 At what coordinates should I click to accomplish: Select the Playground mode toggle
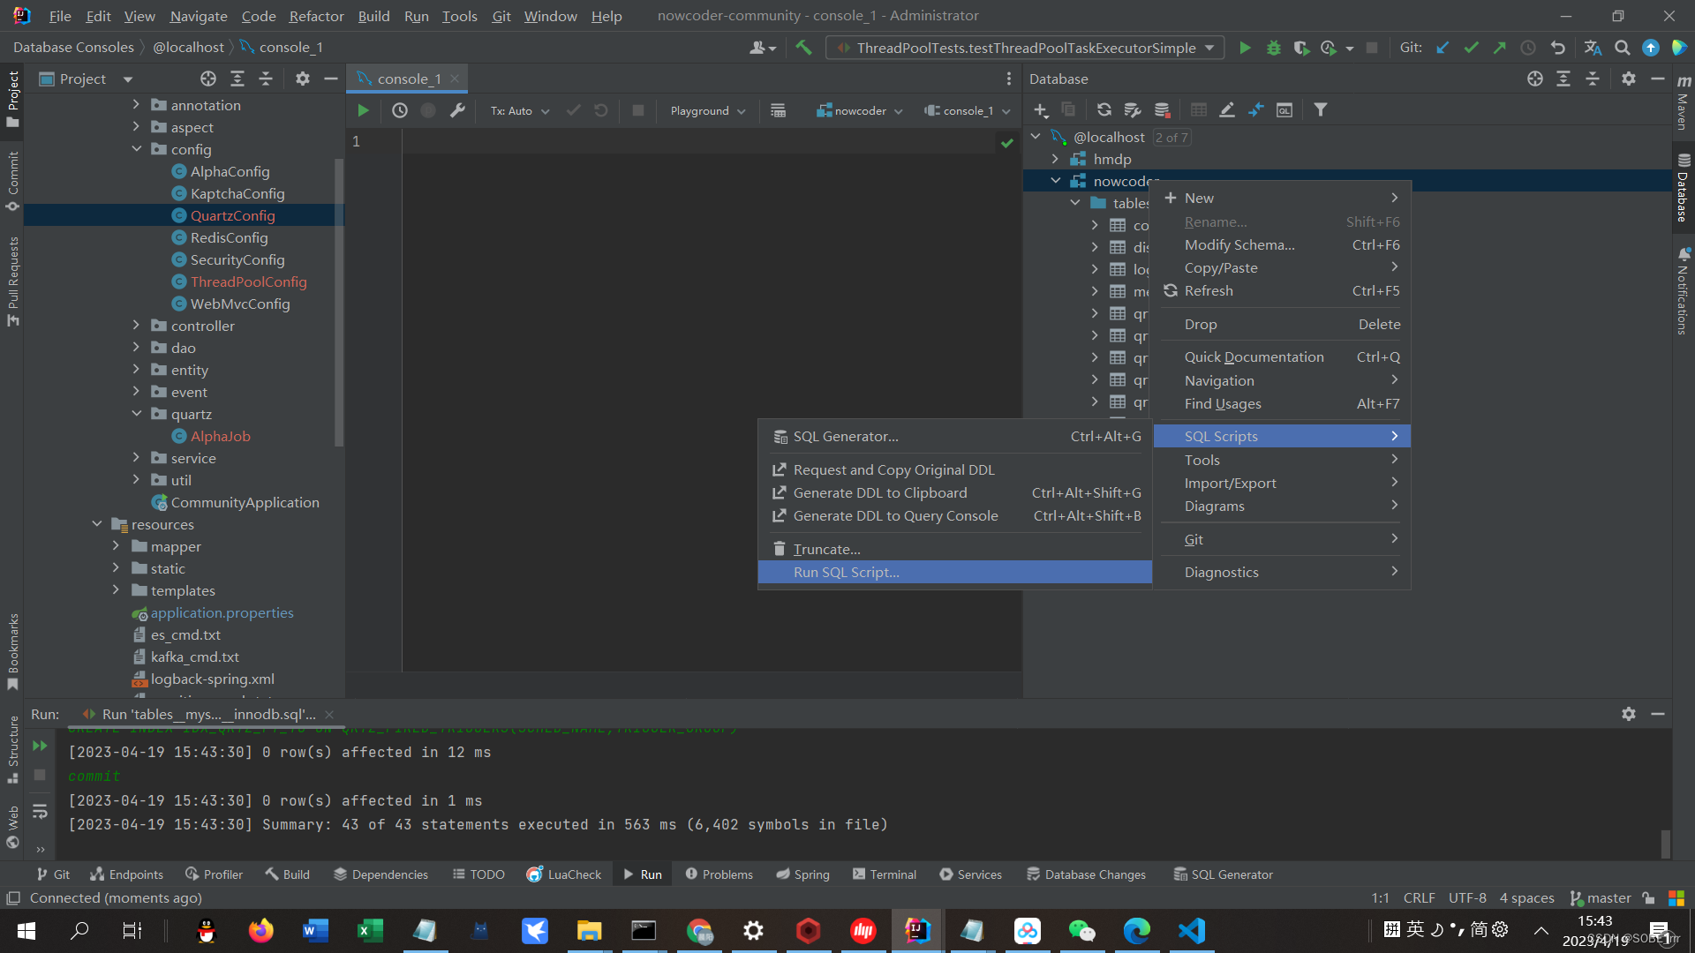tap(705, 109)
